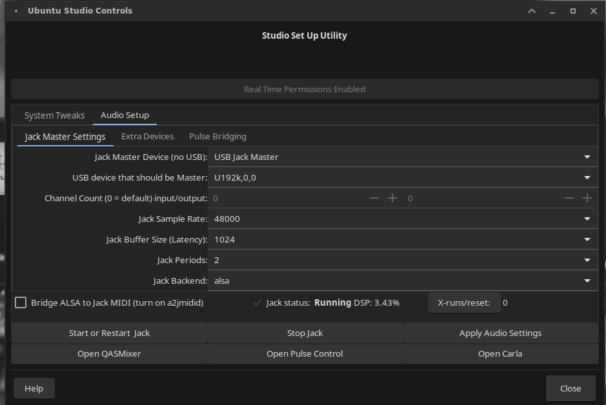Click the Jack status checkmark icon
The image size is (606, 405).
click(x=258, y=302)
